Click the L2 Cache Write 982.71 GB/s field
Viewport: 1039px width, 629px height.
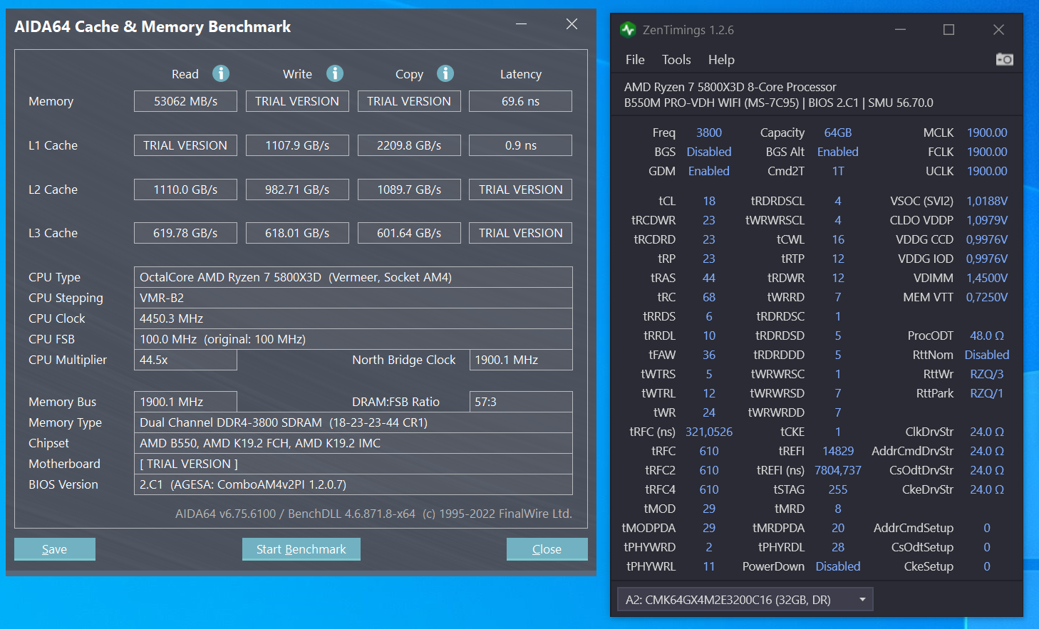tap(297, 189)
